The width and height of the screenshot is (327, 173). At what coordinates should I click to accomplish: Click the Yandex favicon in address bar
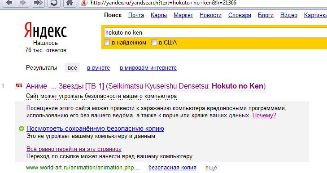84,3
